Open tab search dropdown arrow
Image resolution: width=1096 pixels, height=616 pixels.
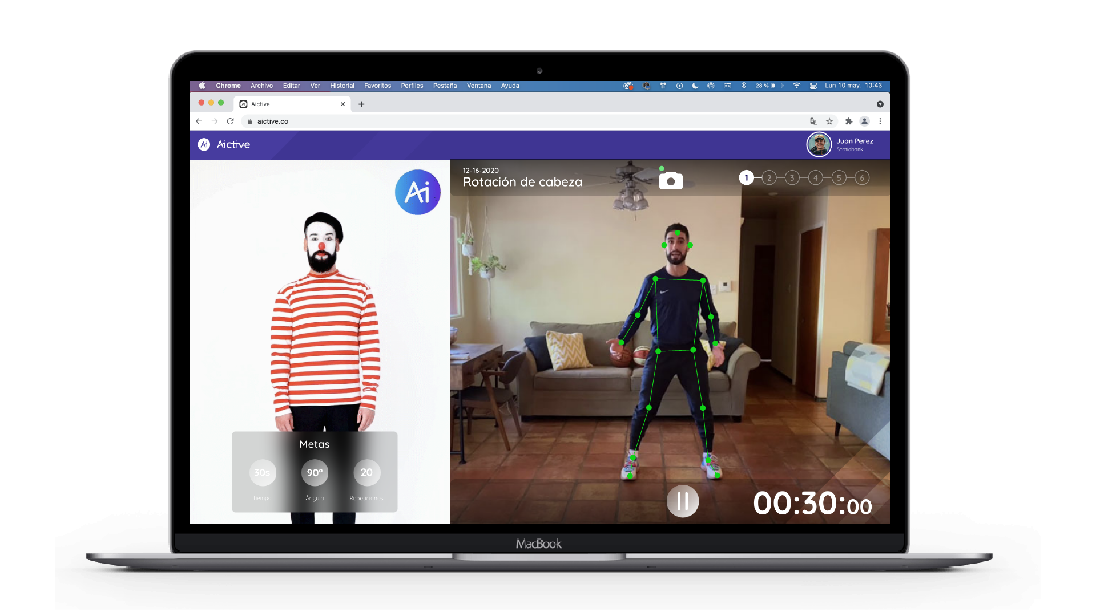880,104
